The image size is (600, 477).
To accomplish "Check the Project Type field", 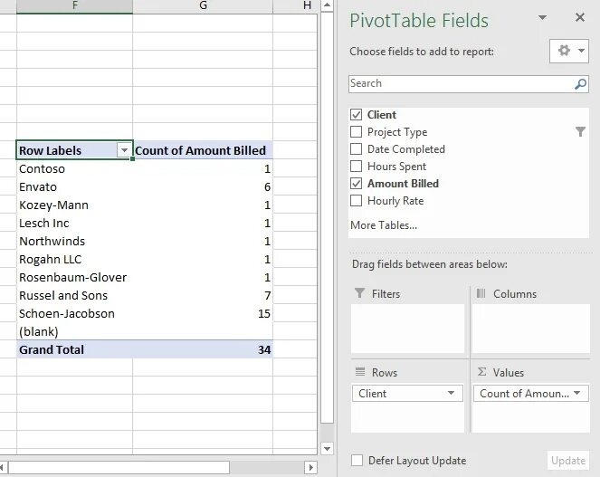I will coord(357,132).
